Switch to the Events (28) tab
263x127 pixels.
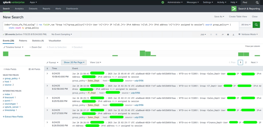[x=8, y=41]
